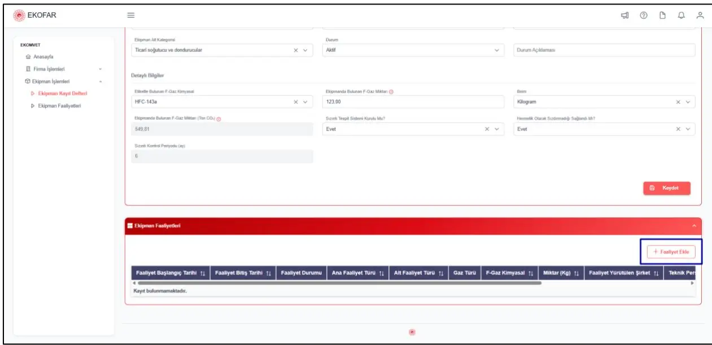Sort by Faaliyet Bitiş Tarihi column
This screenshot has width=712, height=345.
268,273
